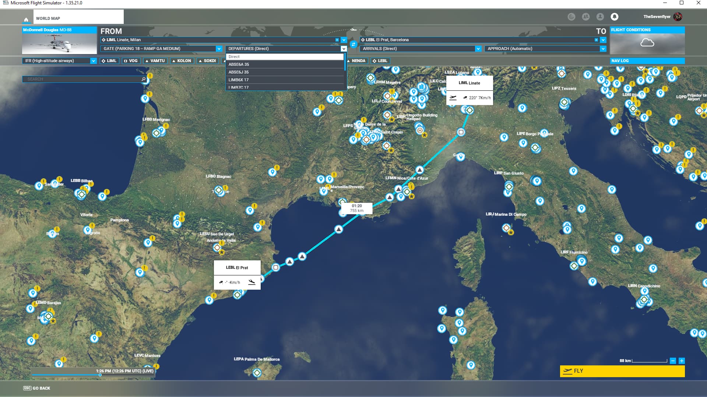Open the ARRIVALS (Direct) dropdown
The height and width of the screenshot is (397, 707).
[420, 48]
